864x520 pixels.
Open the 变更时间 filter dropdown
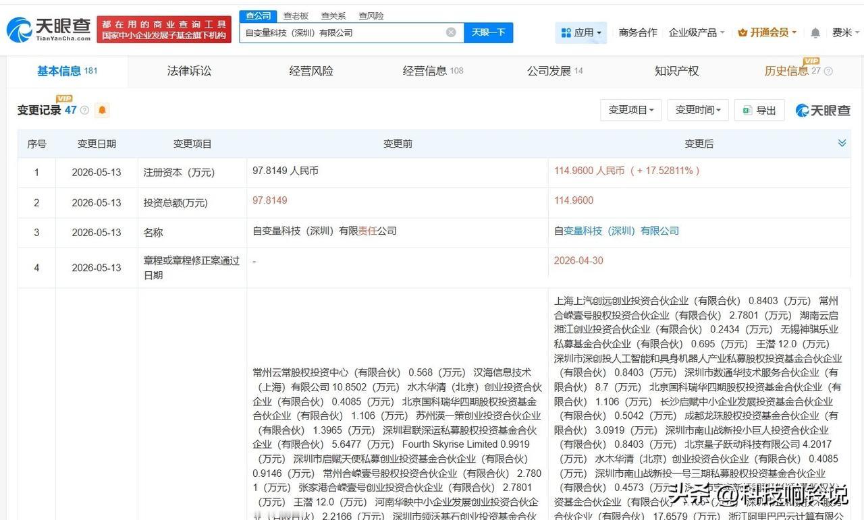pyautogui.click(x=698, y=110)
